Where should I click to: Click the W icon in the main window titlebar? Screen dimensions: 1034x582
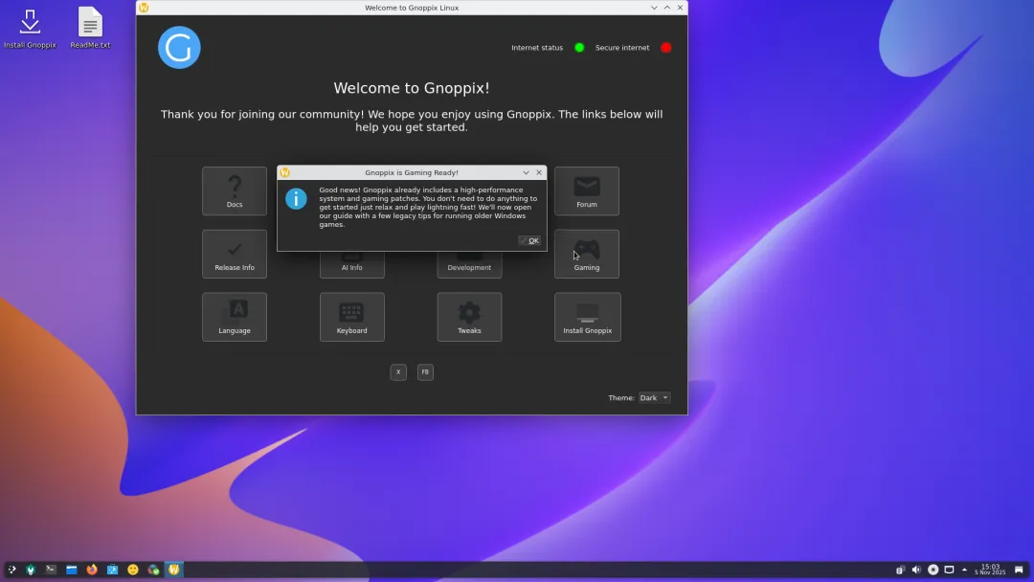[144, 8]
